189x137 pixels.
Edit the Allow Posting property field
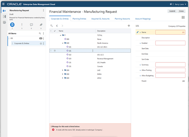[170, 70]
